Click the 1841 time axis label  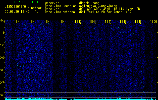(17, 21)
